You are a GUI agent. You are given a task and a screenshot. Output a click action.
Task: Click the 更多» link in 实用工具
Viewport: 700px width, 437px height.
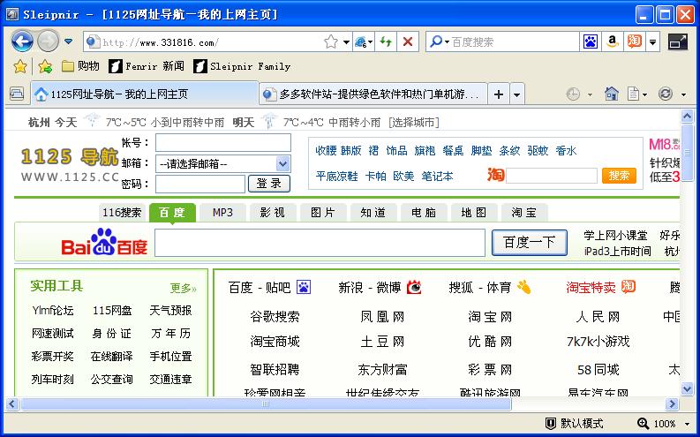point(183,289)
